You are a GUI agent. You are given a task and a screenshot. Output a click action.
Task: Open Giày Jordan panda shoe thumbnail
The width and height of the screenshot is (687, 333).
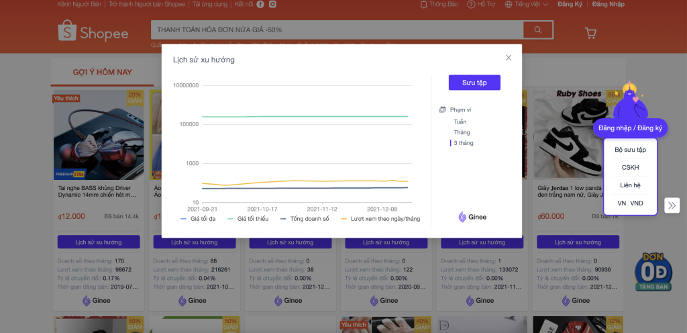[578, 135]
